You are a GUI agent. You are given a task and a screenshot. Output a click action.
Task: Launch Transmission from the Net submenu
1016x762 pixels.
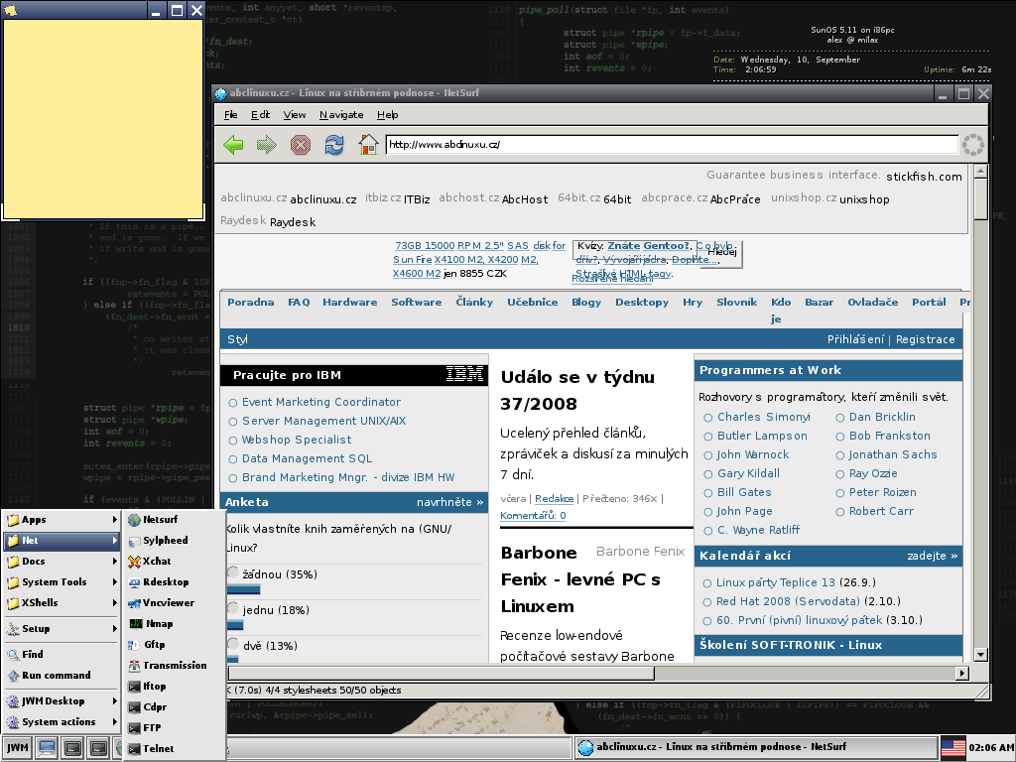[174, 666]
